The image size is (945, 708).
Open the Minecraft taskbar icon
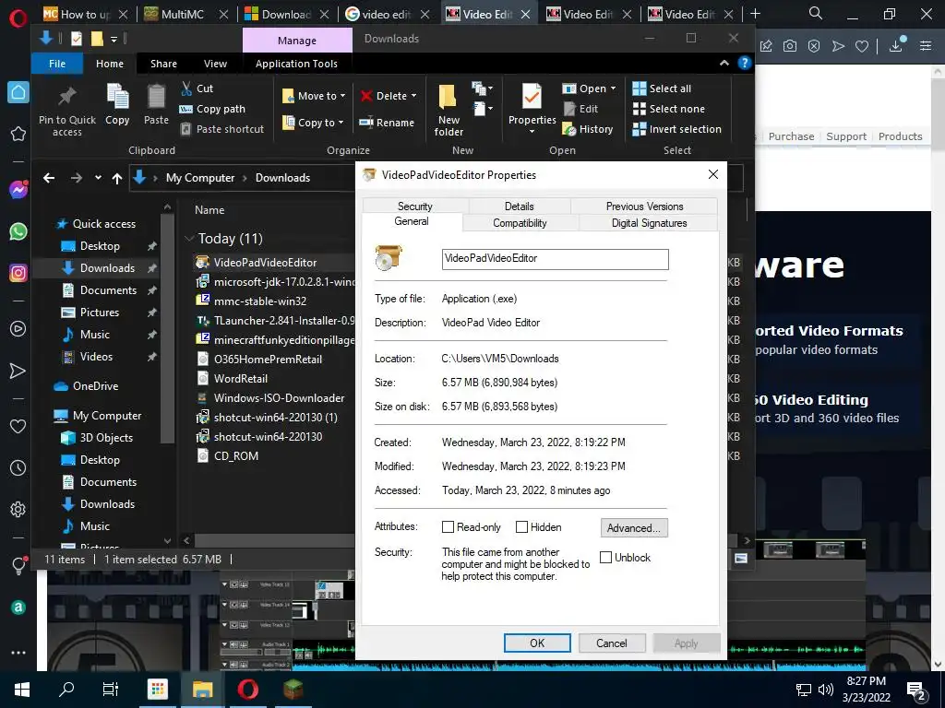pos(293,690)
